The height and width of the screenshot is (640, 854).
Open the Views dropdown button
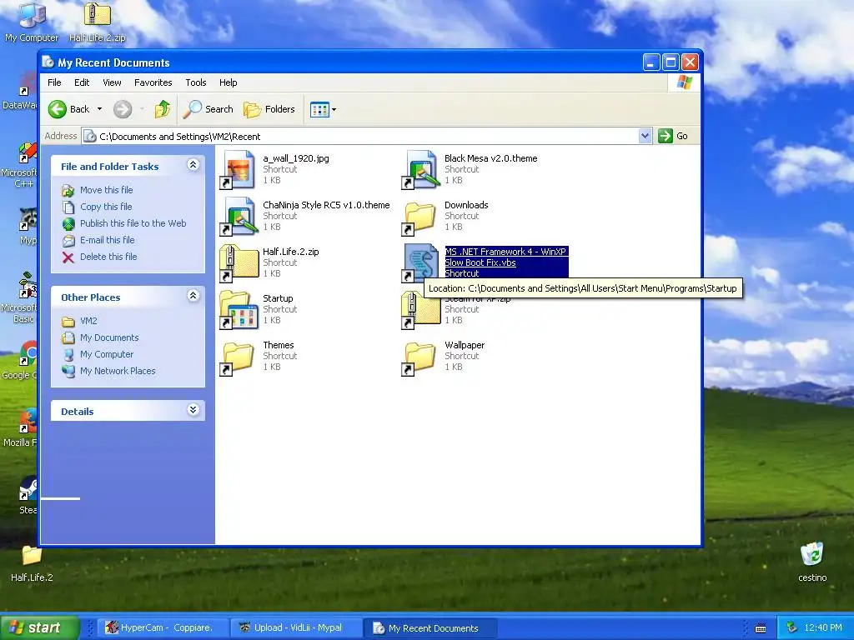click(323, 109)
